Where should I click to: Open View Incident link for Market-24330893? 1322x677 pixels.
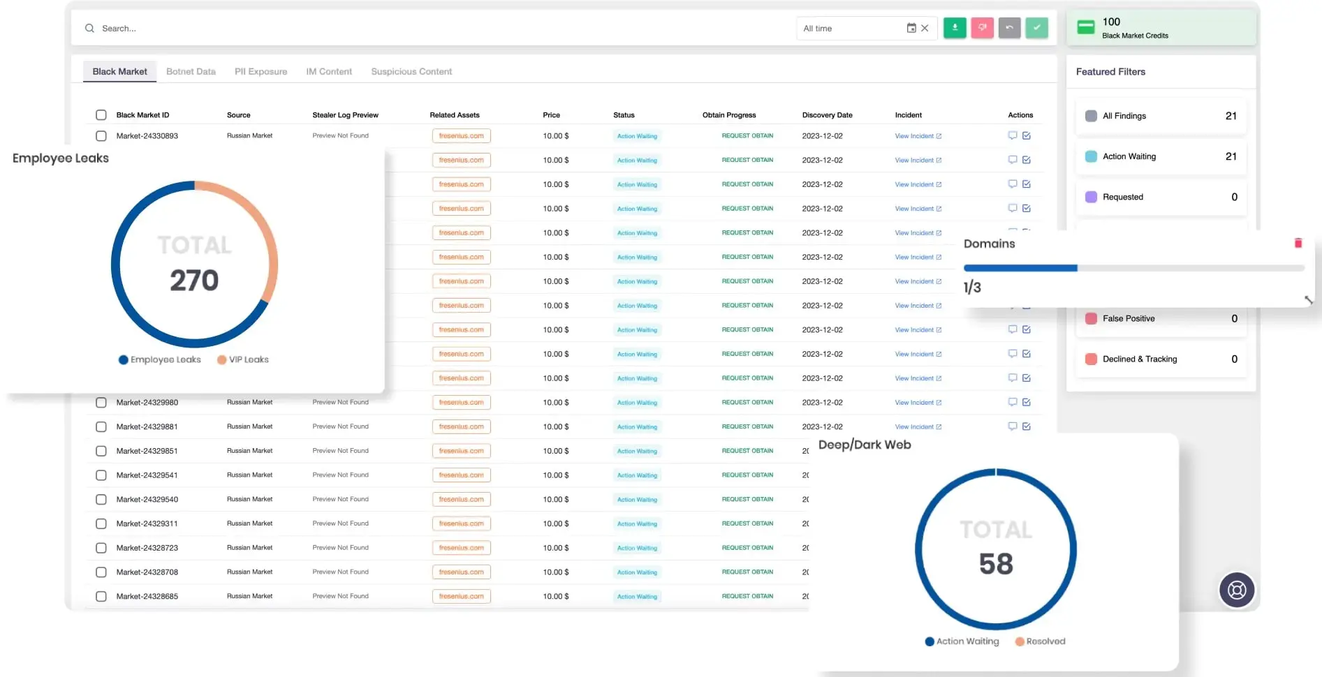coord(918,136)
